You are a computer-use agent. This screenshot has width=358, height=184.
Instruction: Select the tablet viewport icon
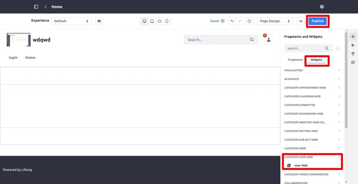pos(152,21)
